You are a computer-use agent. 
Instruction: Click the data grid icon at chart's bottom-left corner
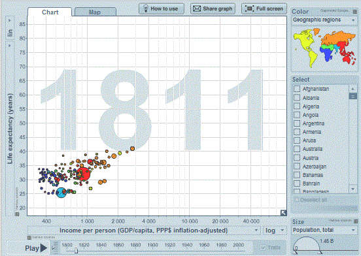(x=17, y=214)
